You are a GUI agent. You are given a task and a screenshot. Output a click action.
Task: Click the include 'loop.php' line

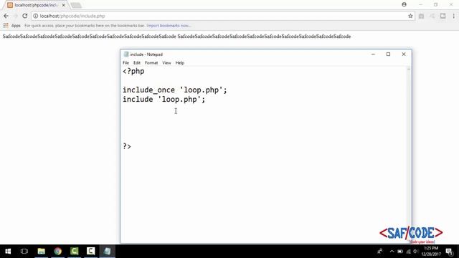point(164,100)
